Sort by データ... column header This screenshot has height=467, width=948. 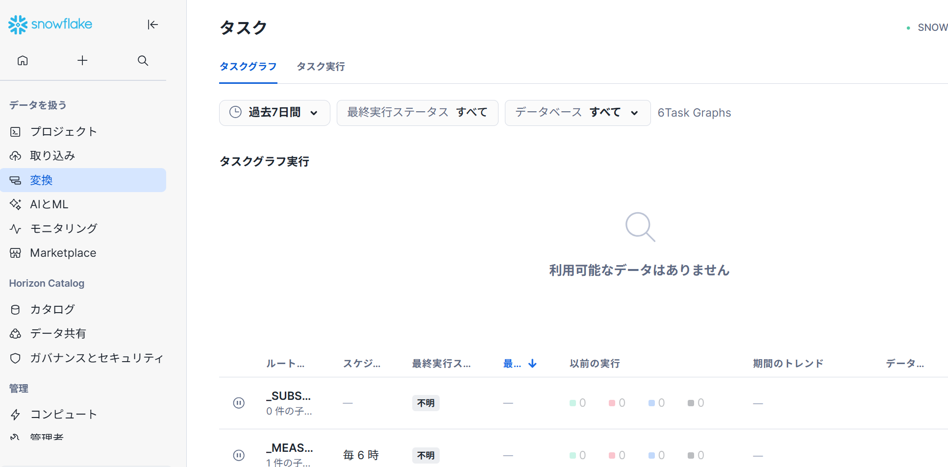[905, 364]
